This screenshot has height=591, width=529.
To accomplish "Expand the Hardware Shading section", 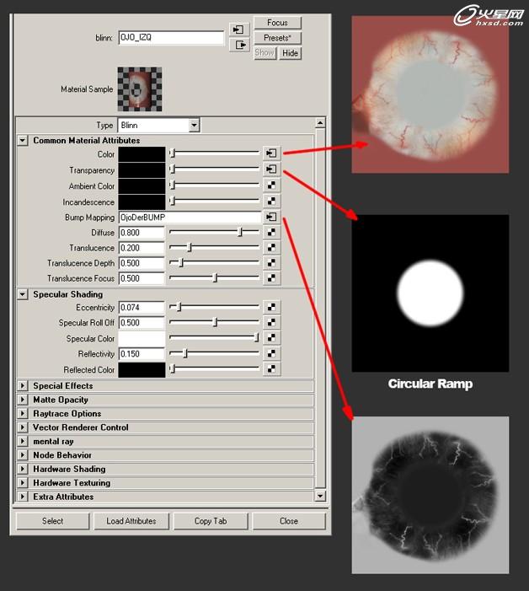I will point(23,469).
